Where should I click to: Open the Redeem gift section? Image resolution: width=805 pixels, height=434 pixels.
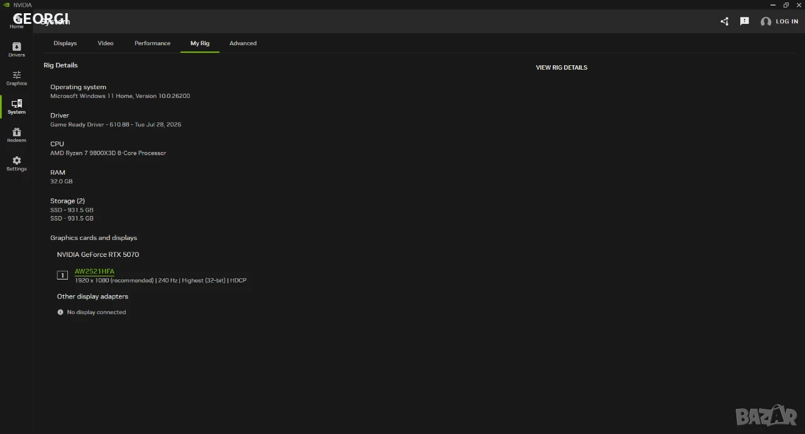point(16,135)
